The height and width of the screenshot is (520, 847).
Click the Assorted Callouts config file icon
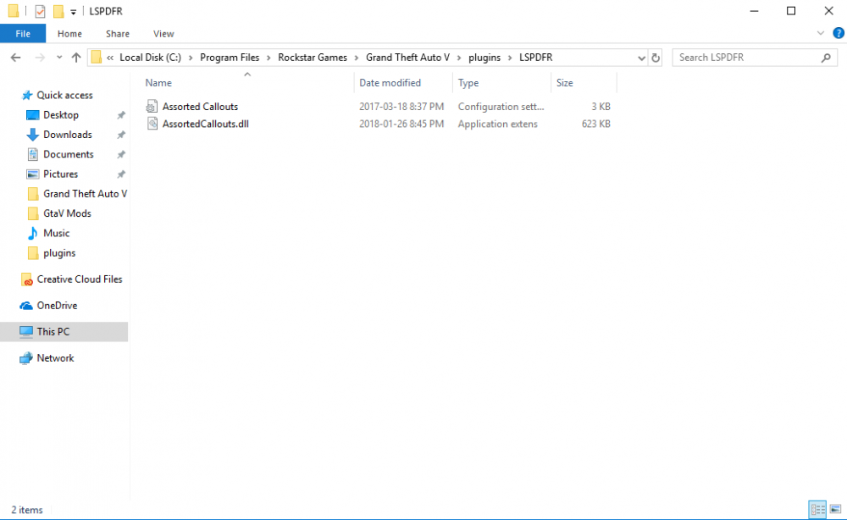pos(152,107)
